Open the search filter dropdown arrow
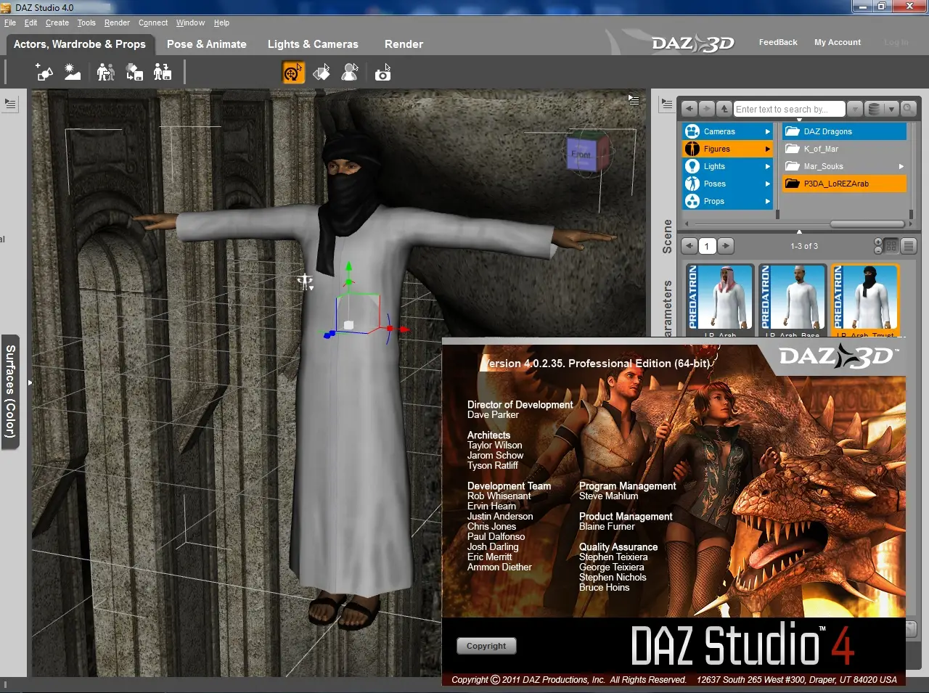The image size is (929, 693). click(855, 109)
